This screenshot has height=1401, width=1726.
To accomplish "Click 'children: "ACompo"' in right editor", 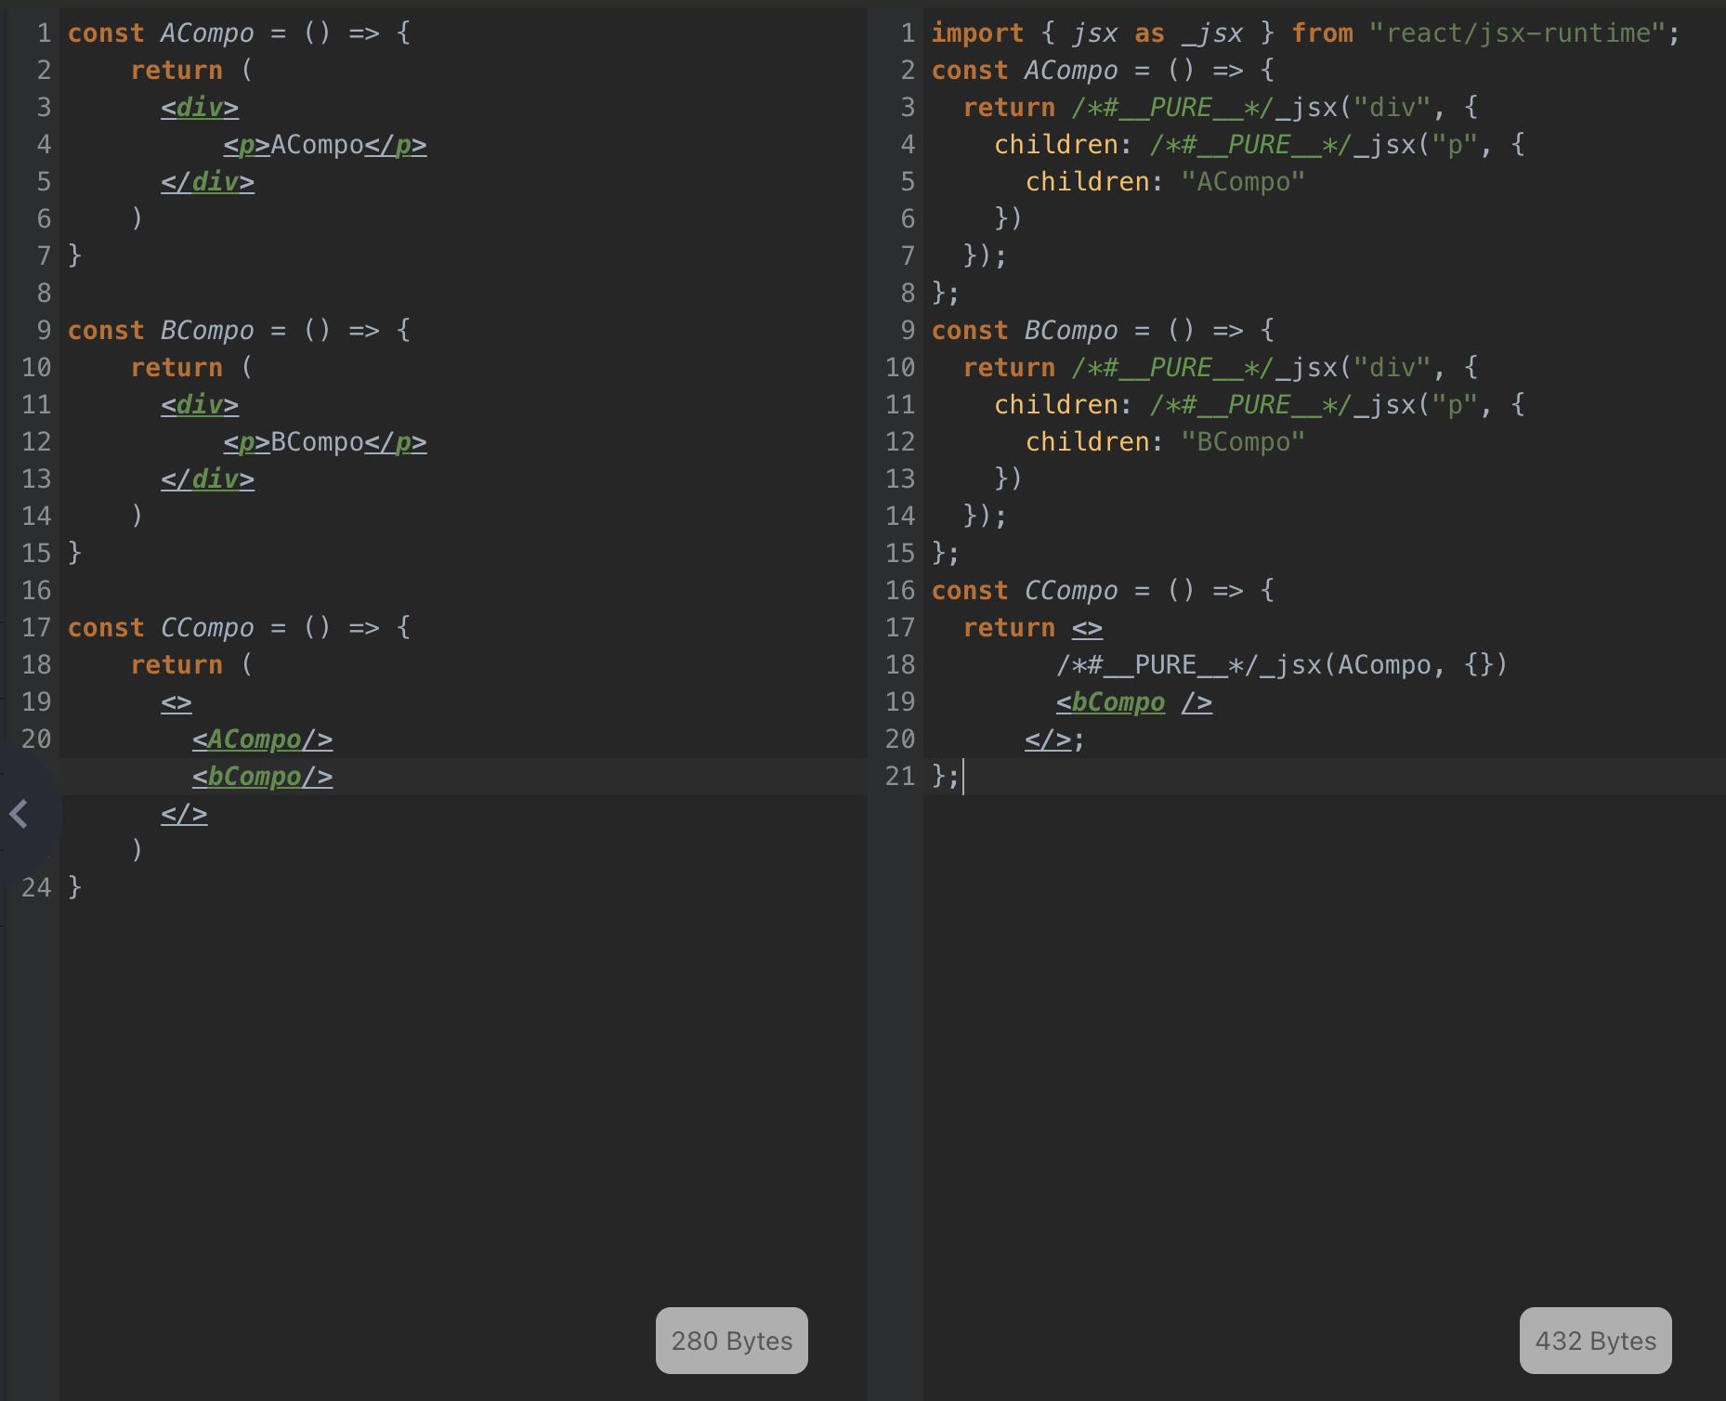I will coord(1166,182).
